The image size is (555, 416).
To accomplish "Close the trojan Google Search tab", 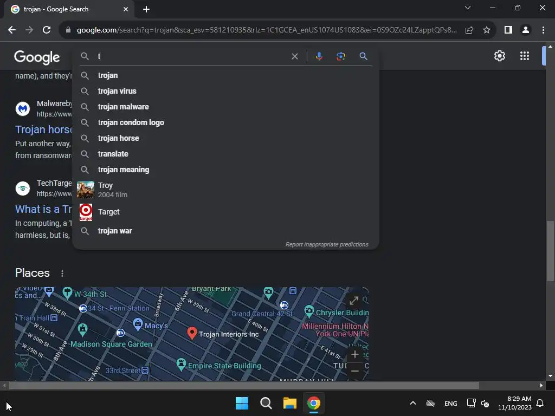I will (x=126, y=9).
